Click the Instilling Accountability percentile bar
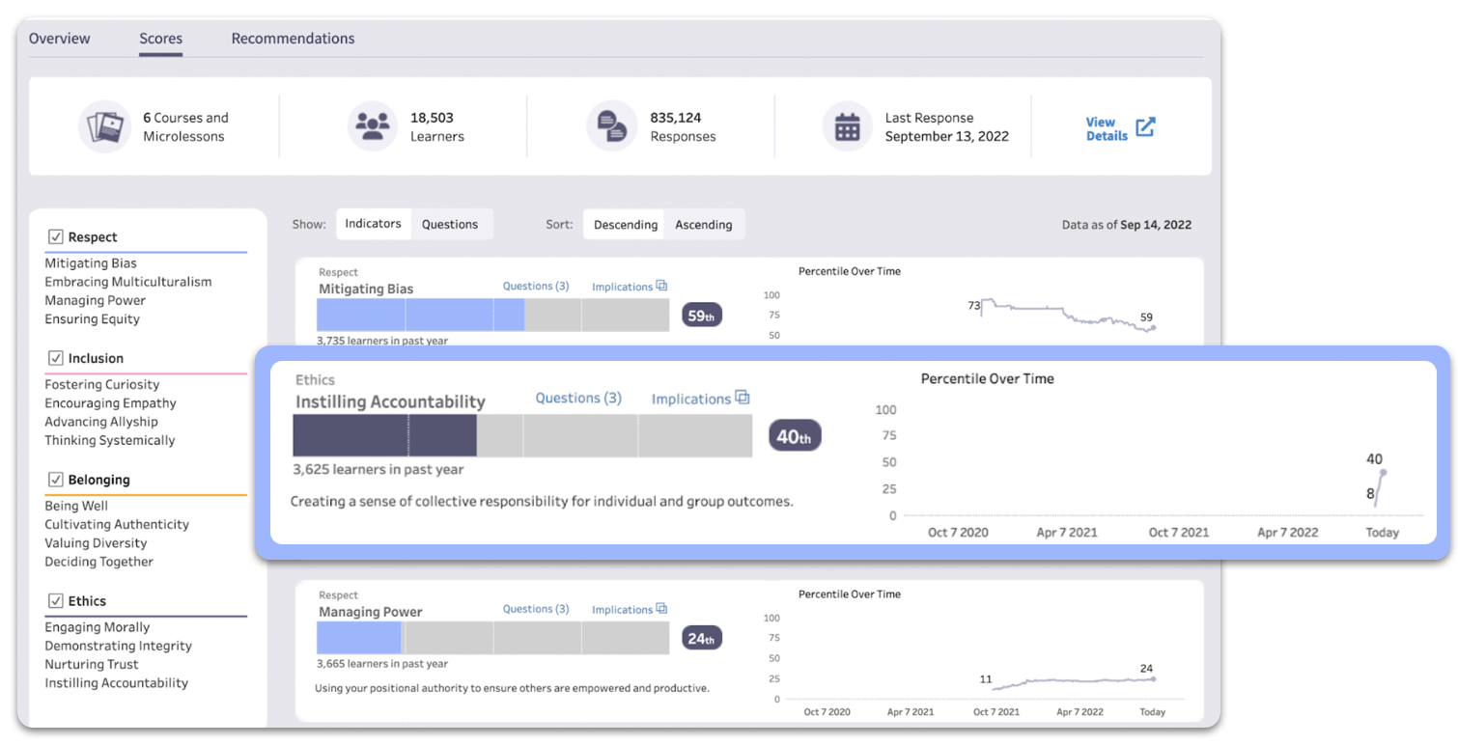The height and width of the screenshot is (745, 1458). click(x=521, y=435)
